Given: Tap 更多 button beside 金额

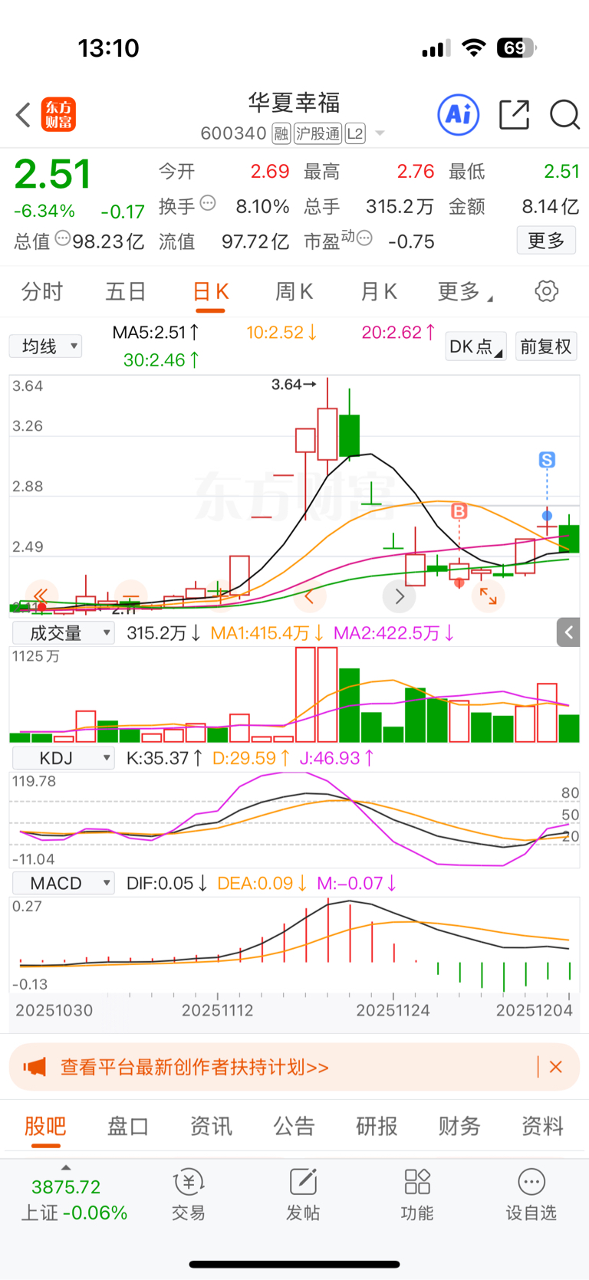Looking at the screenshot, I should click(x=546, y=241).
